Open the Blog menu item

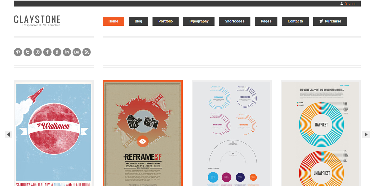pyautogui.click(x=138, y=21)
